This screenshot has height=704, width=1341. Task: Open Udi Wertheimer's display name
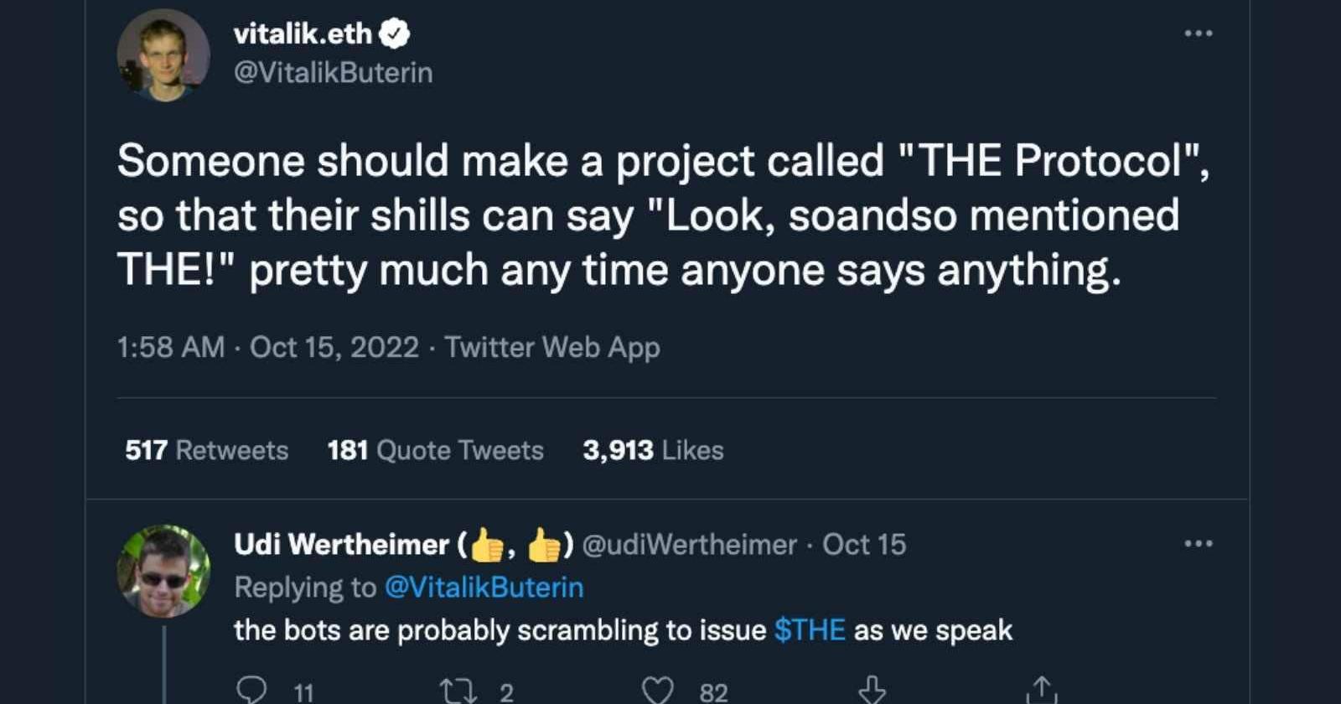[341, 545]
